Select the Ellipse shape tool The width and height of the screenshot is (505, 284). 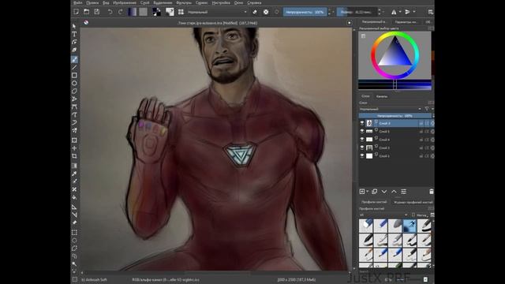click(74, 83)
